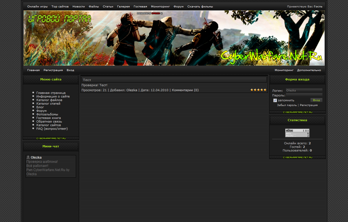Click the "Забыл пароль" link
Viewport: 348px width, 222px height.
point(287,105)
